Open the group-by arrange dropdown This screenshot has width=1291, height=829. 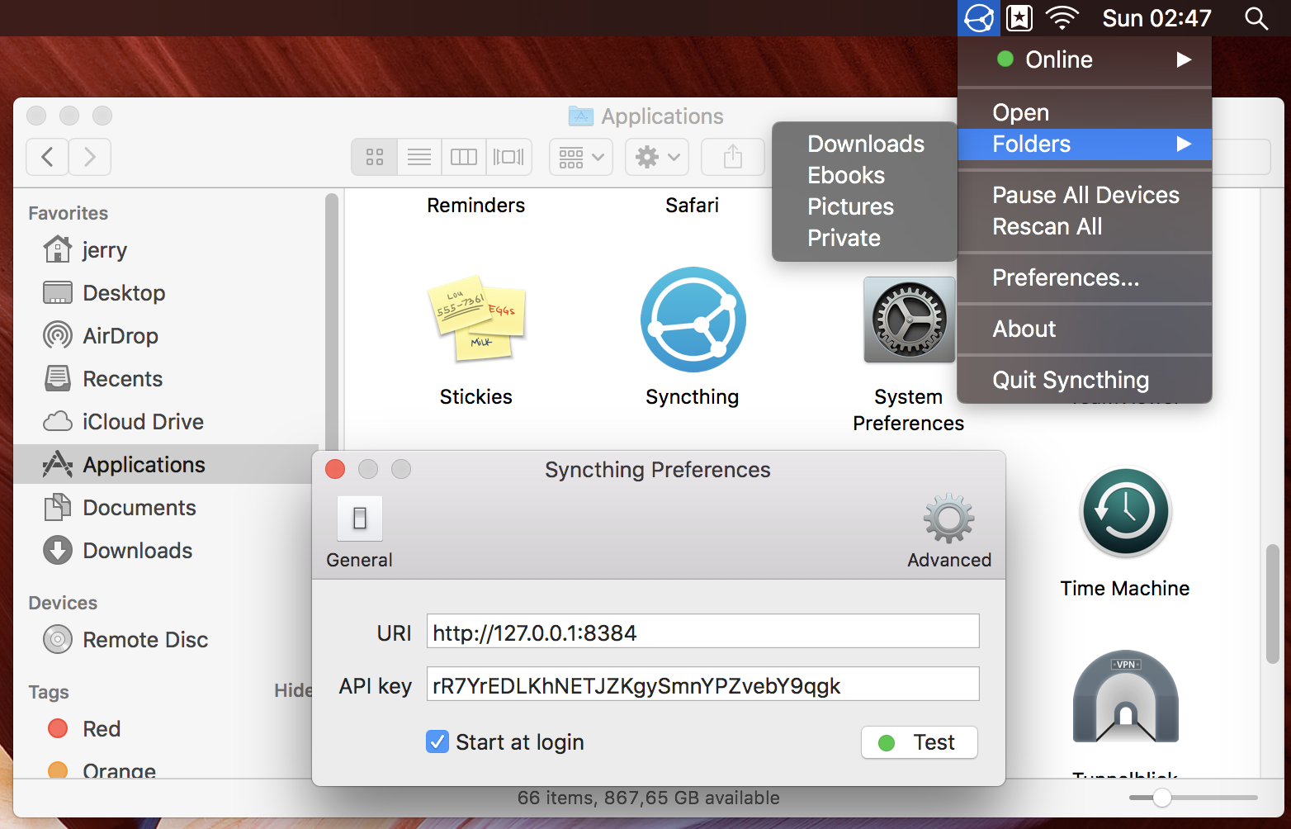(x=581, y=156)
